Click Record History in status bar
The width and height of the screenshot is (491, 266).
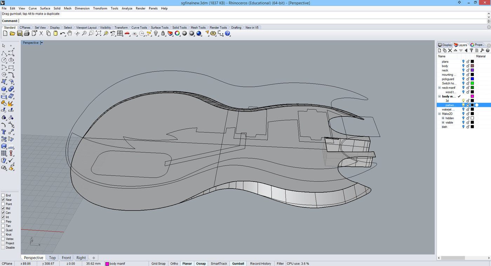pos(261,264)
